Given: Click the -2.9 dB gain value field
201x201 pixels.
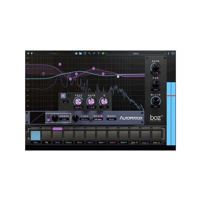Looking at the screenshot, I should click(91, 107).
